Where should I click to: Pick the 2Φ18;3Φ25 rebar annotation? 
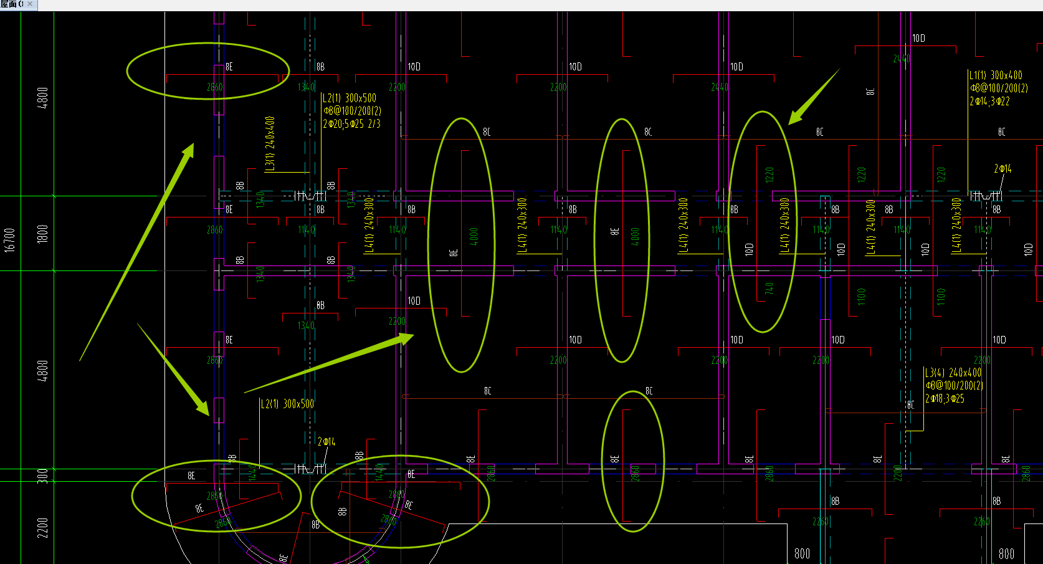click(945, 399)
